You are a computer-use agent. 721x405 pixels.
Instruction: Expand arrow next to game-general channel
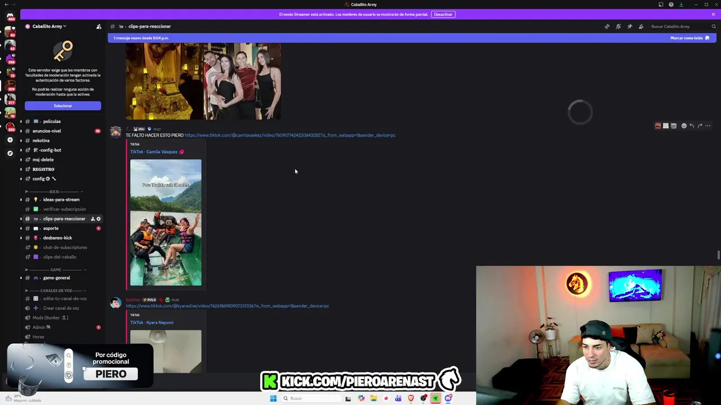coord(21,278)
